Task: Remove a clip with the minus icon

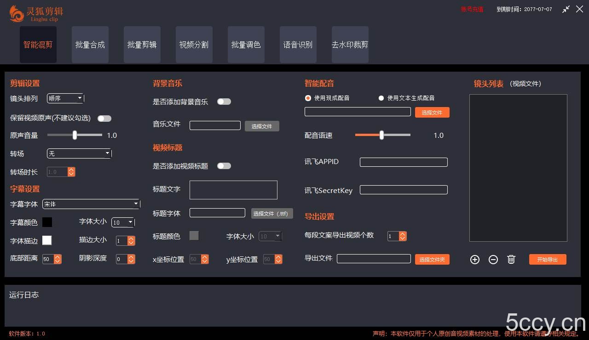Action: (493, 259)
